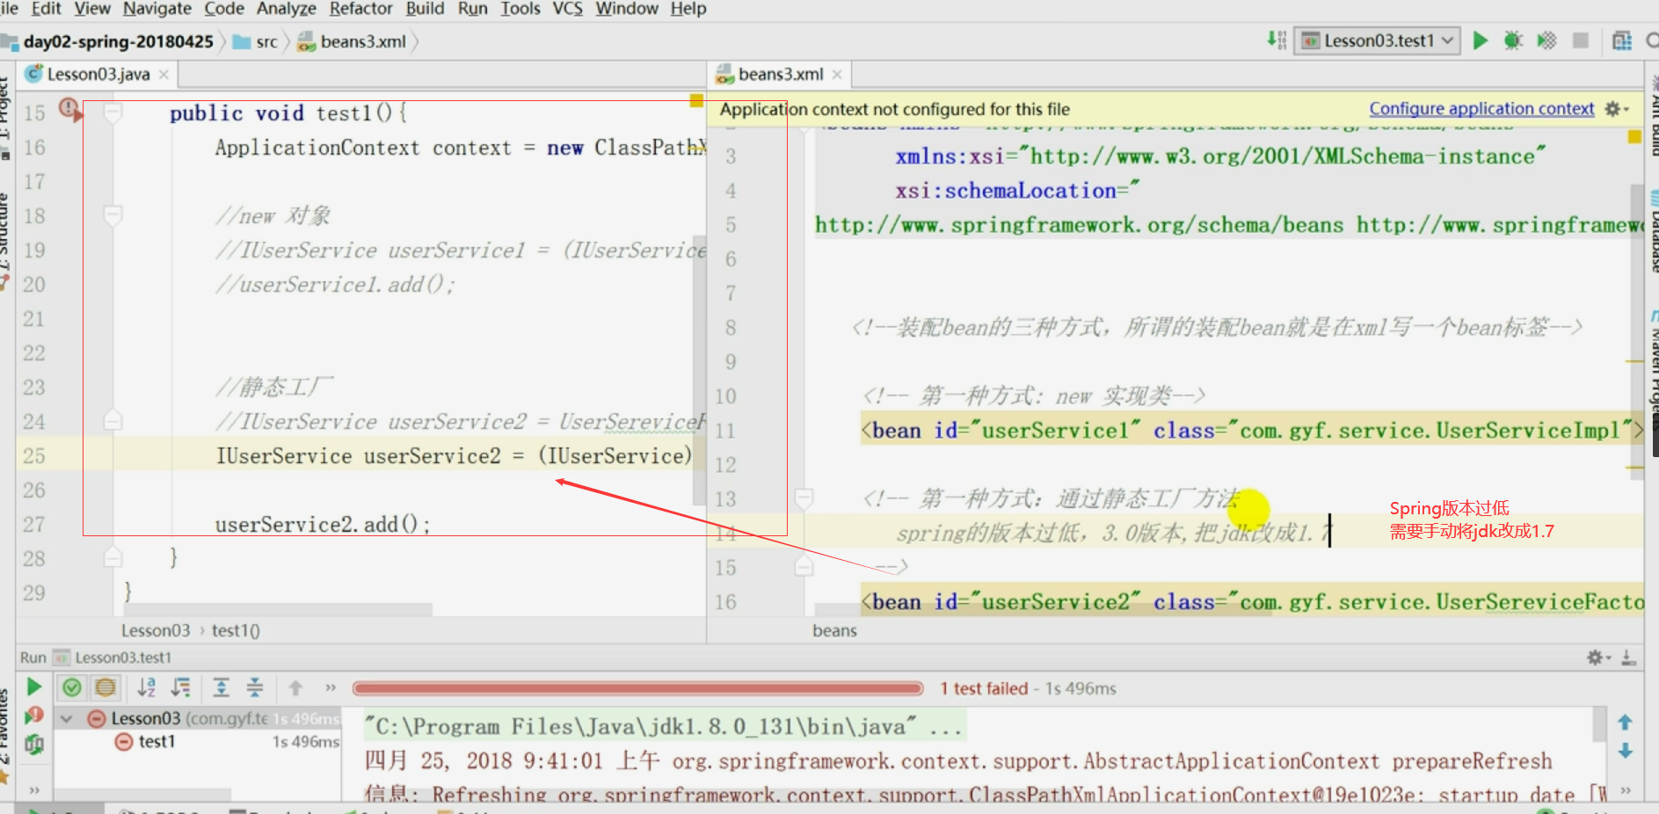This screenshot has height=814, width=1659.
Task: Click the Make Project build icon
Action: [x=1277, y=40]
